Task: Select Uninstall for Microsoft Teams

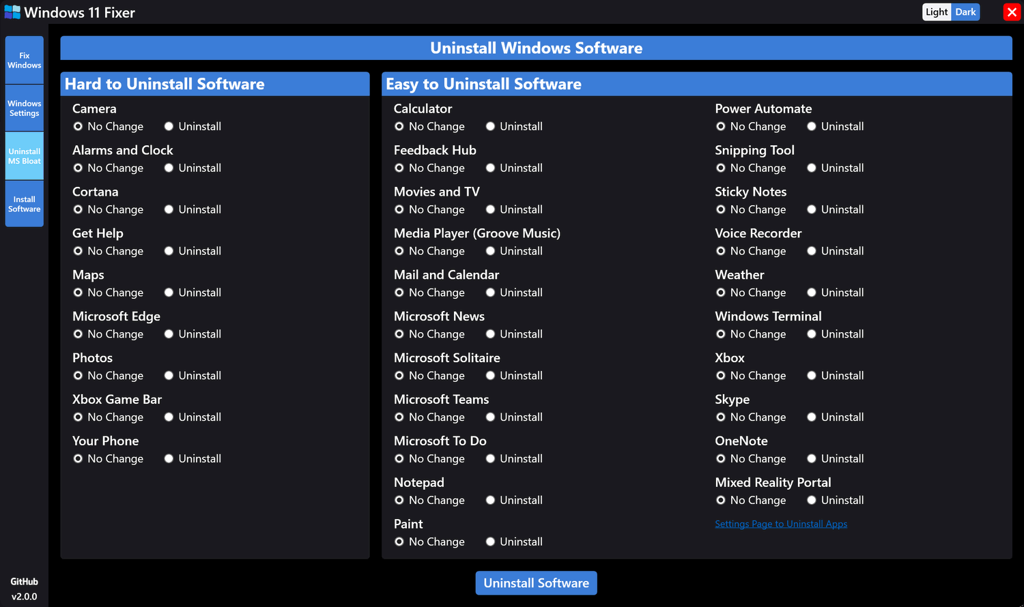Action: pos(514,417)
